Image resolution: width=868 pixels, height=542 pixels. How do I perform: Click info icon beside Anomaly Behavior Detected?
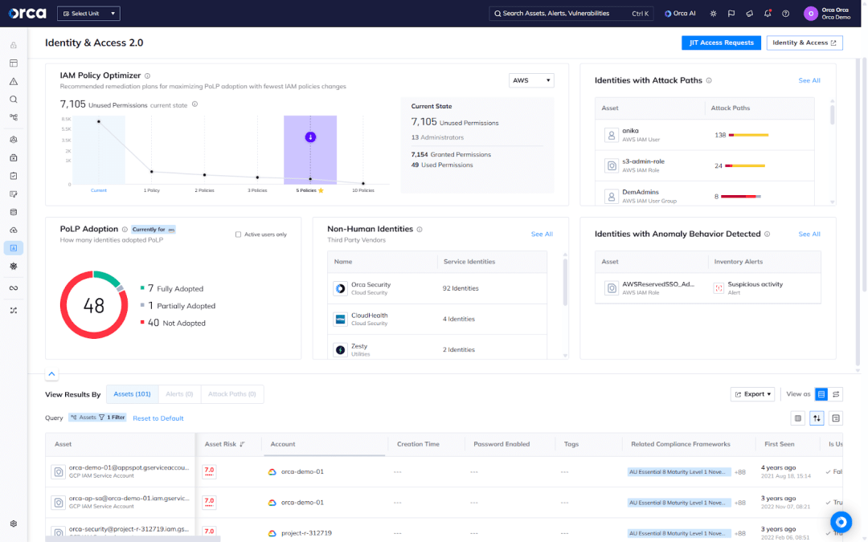click(x=768, y=234)
